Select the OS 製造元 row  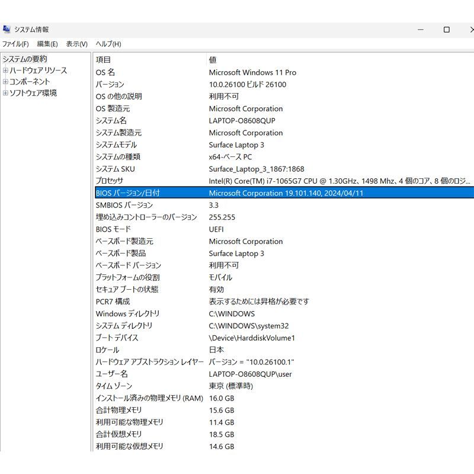point(284,108)
